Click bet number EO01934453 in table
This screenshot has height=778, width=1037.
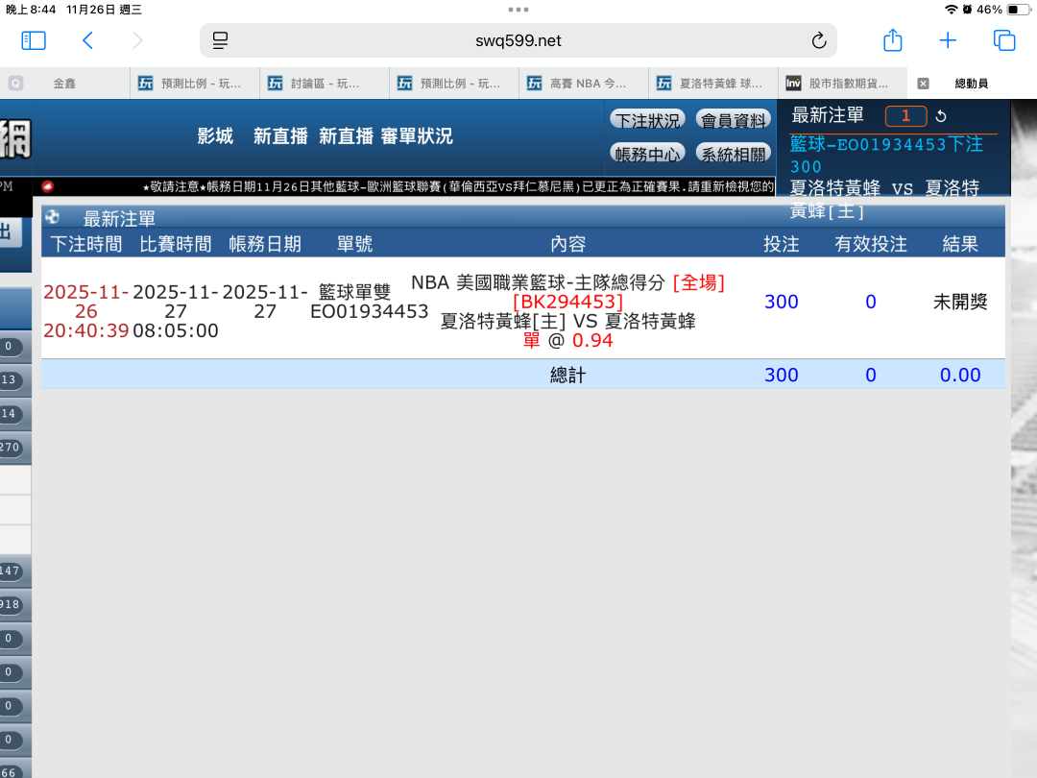pyautogui.click(x=369, y=311)
